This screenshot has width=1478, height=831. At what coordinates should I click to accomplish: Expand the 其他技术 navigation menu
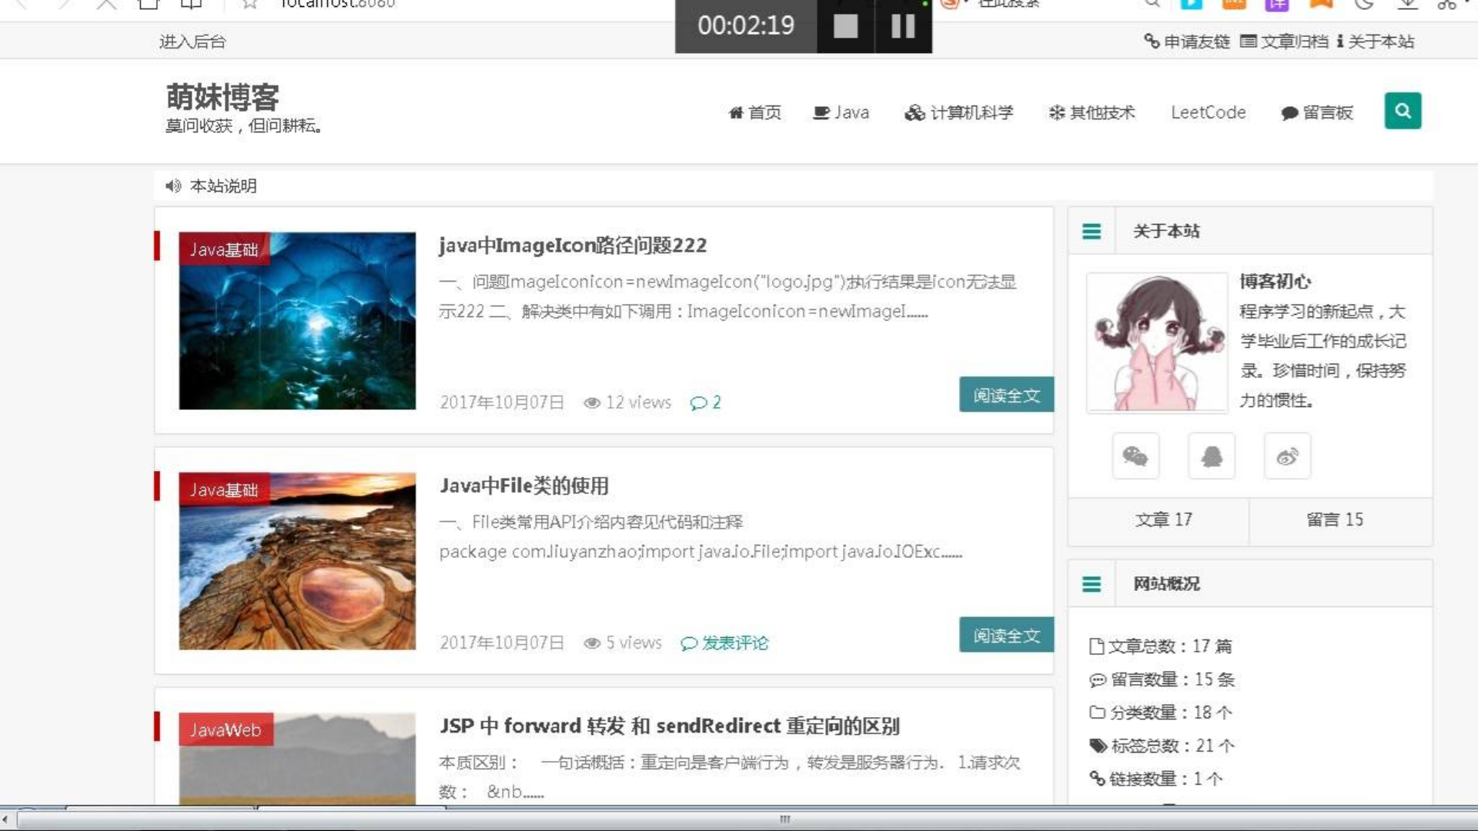point(1092,112)
